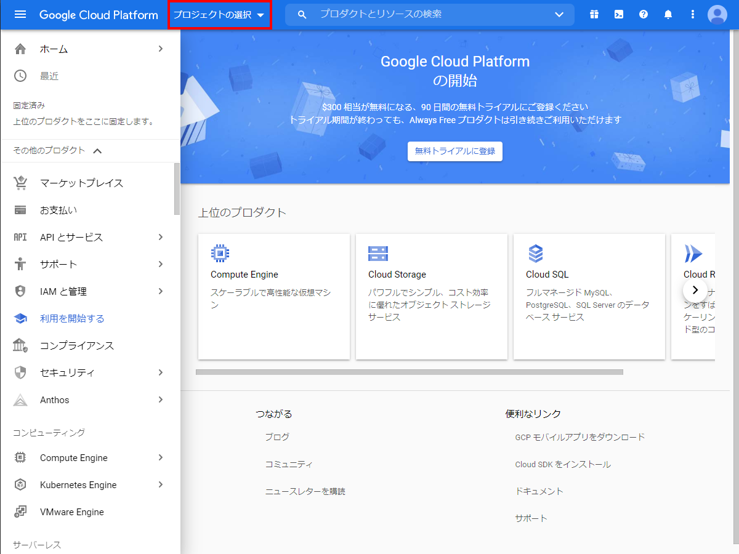The height and width of the screenshot is (554, 739).
Task: Open GCP モバイルアプリをダウンロード link
Action: (x=579, y=437)
